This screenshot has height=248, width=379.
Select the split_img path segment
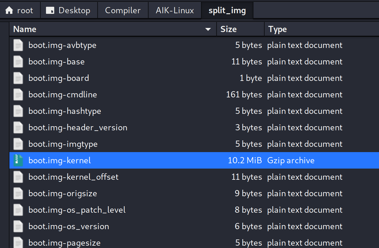click(x=227, y=11)
